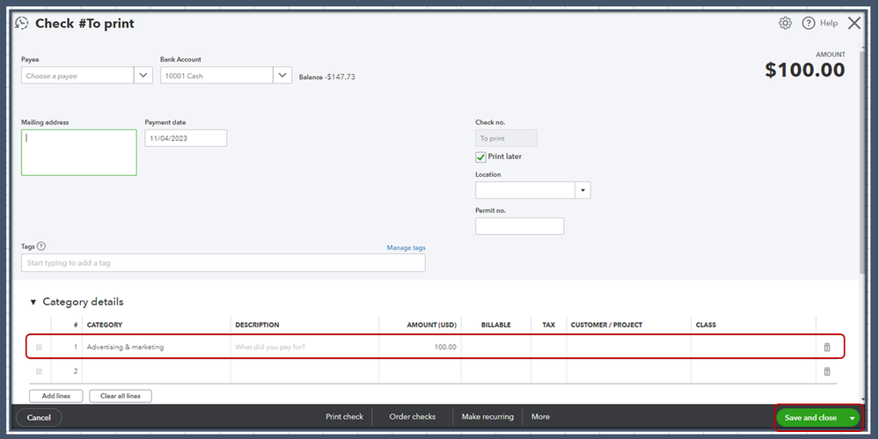Click the CLASS column header

point(706,325)
